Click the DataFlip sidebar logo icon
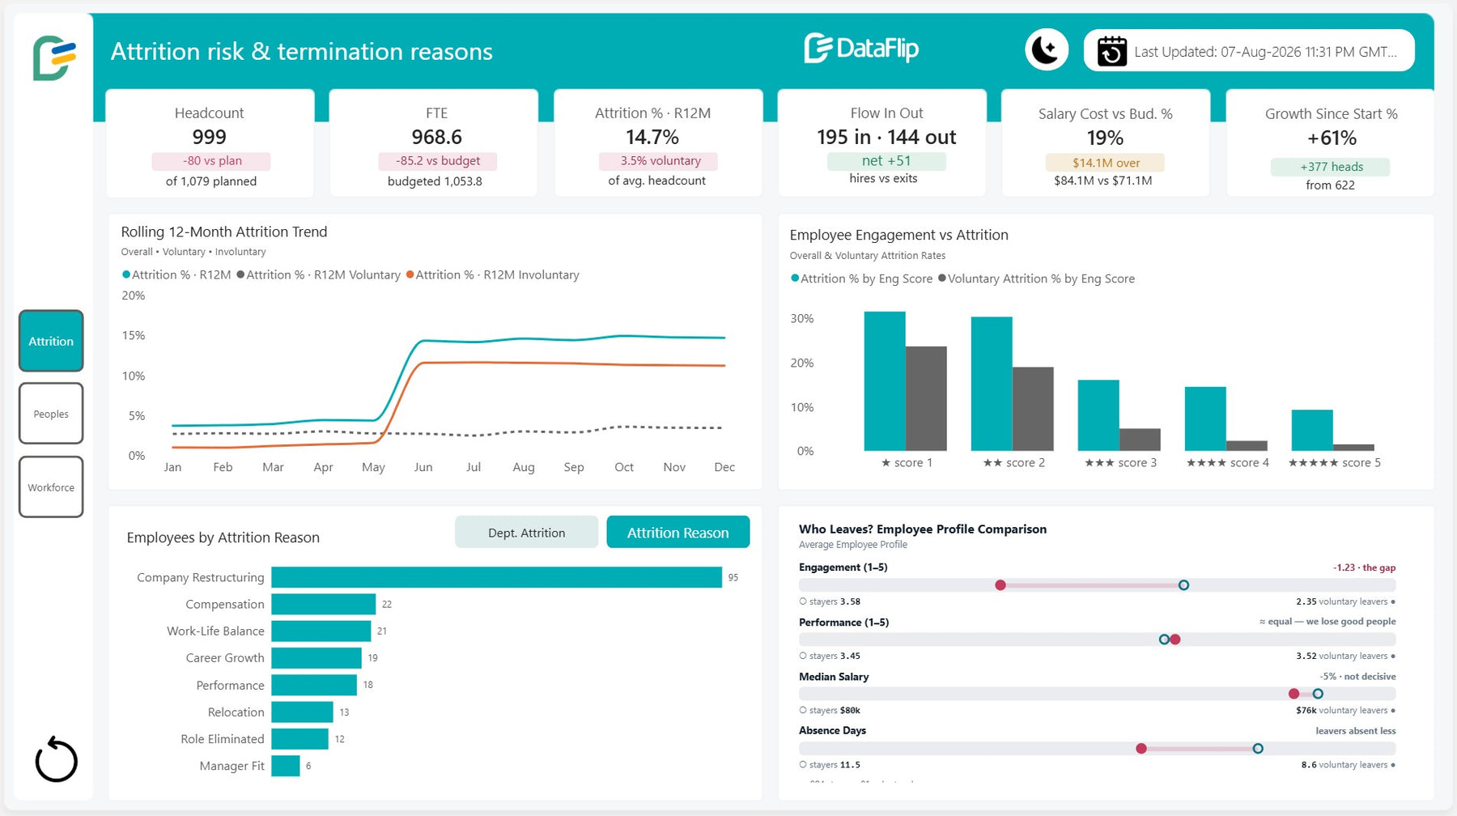 pyautogui.click(x=54, y=57)
